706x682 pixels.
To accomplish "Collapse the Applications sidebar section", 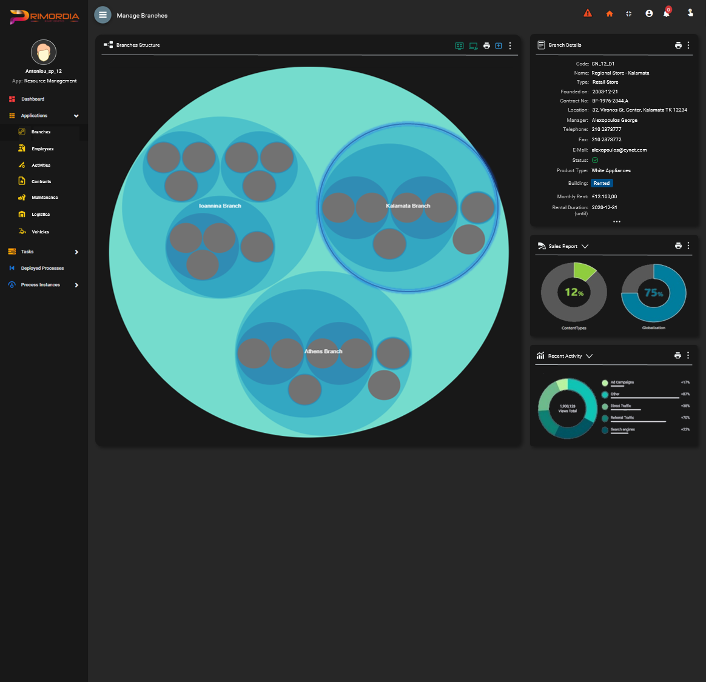I will [x=76, y=116].
